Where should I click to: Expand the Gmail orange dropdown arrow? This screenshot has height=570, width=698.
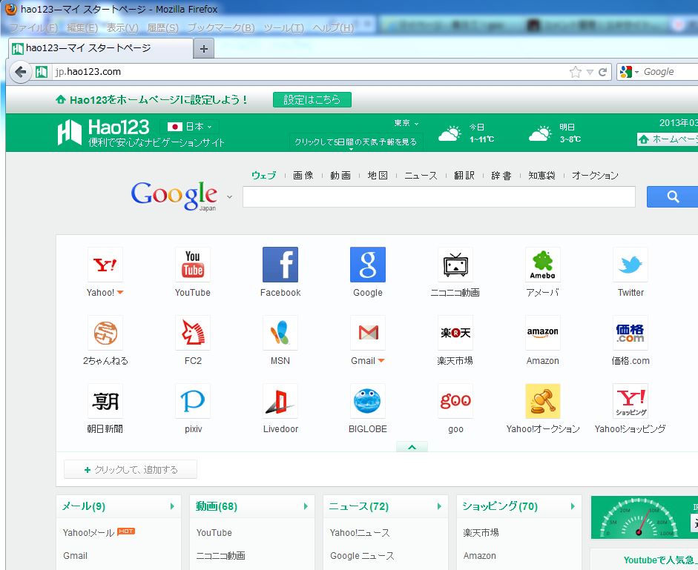[381, 360]
